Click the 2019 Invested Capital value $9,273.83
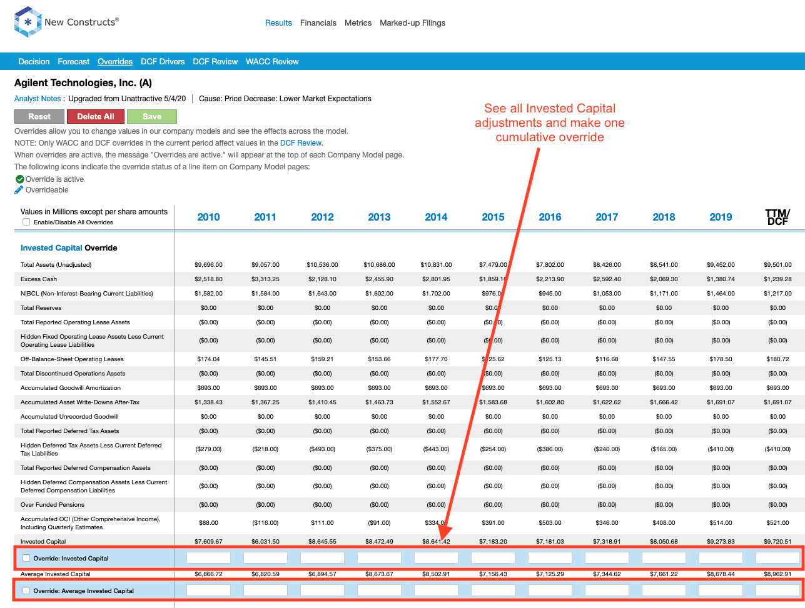 [721, 542]
